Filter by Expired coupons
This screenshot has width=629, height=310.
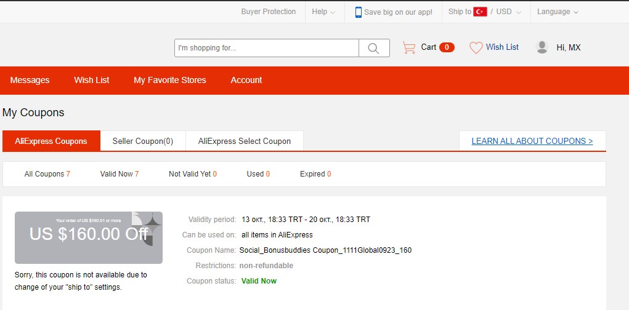315,174
